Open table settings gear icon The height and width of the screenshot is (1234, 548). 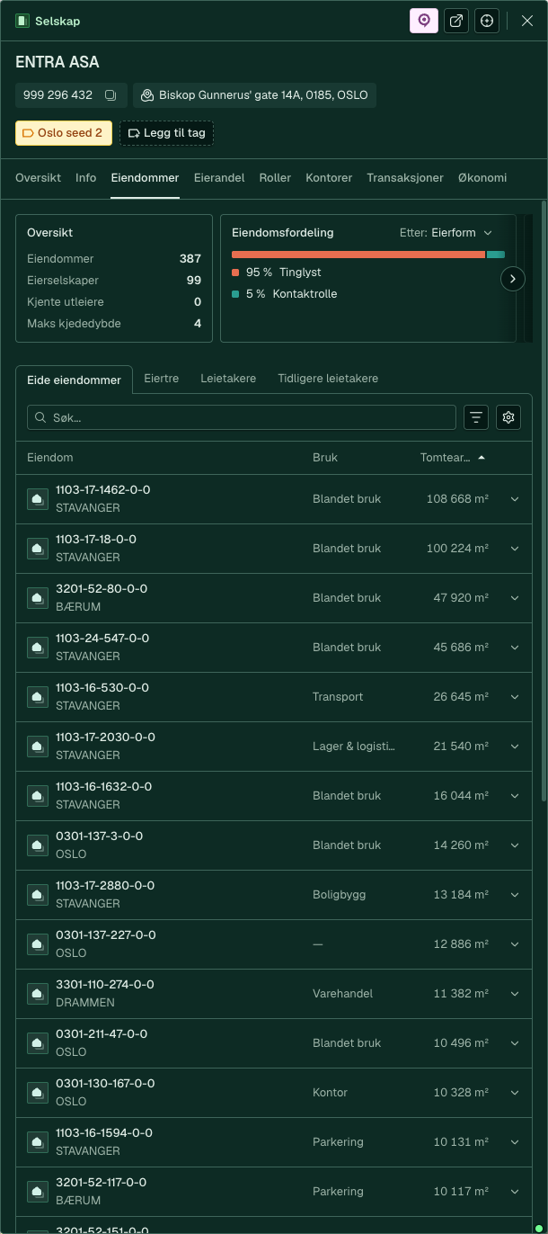(508, 417)
